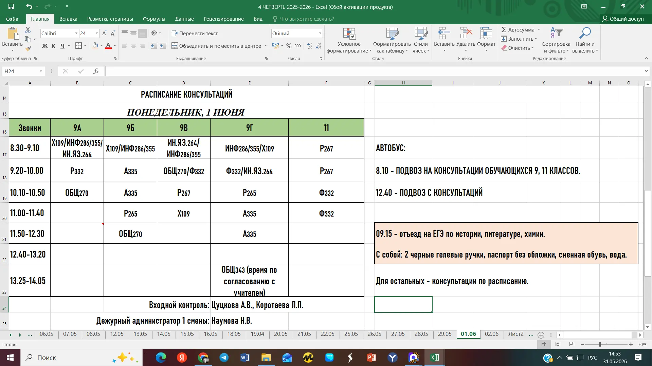Switch to Вставка ribbon tab
The image size is (652, 366).
coord(68,19)
